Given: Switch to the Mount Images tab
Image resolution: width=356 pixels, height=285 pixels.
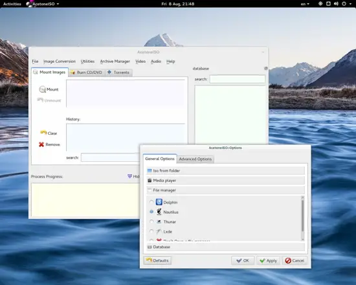Looking at the screenshot, I should [x=50, y=72].
